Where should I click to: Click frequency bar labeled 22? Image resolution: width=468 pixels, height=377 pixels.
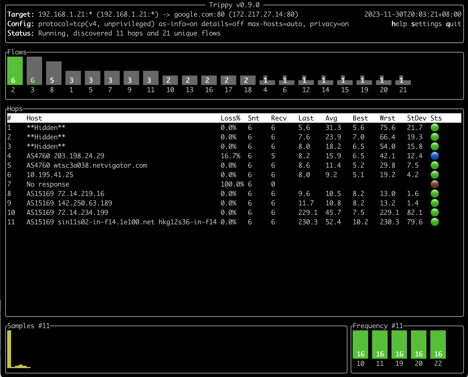click(438, 345)
